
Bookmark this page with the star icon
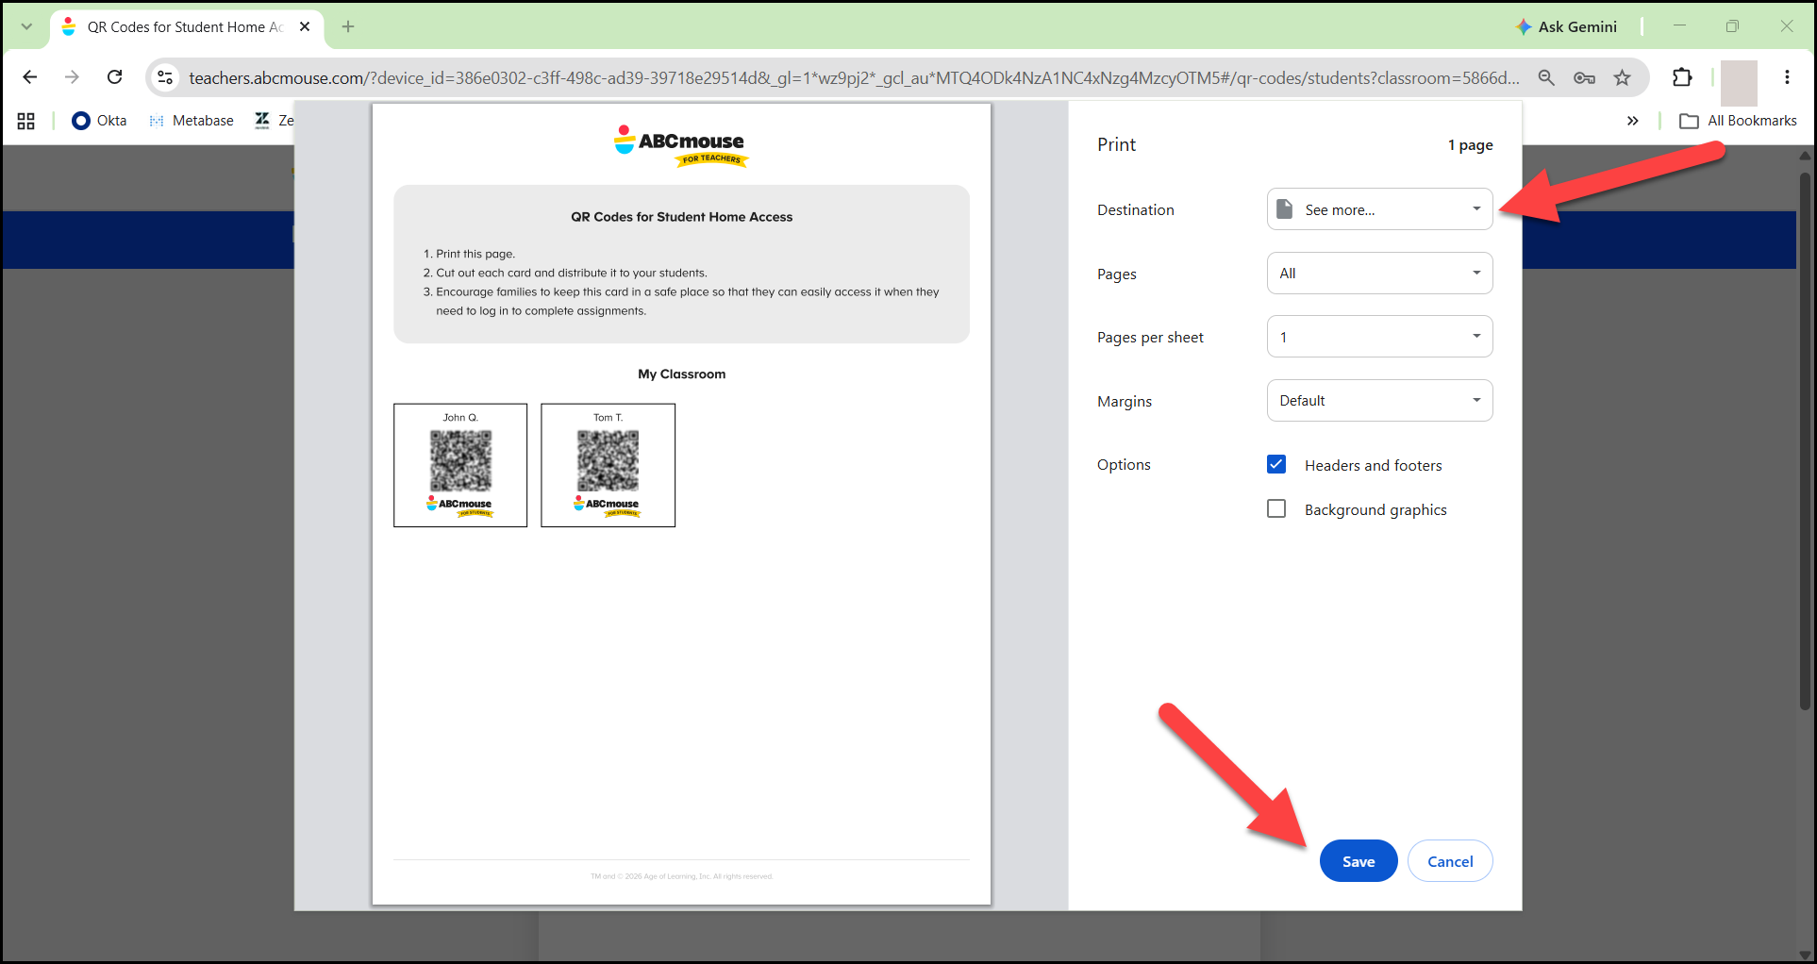[x=1622, y=77]
